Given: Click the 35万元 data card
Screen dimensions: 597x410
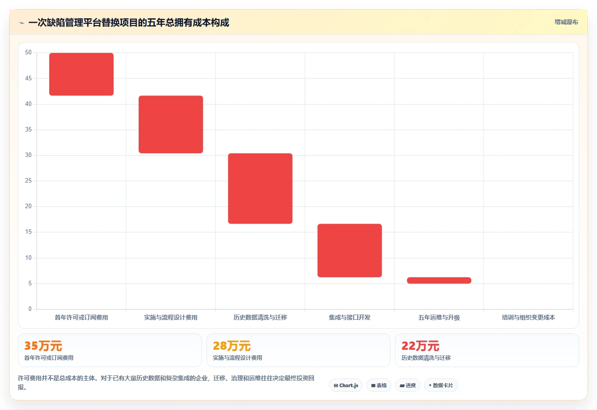Looking at the screenshot, I should click(109, 350).
